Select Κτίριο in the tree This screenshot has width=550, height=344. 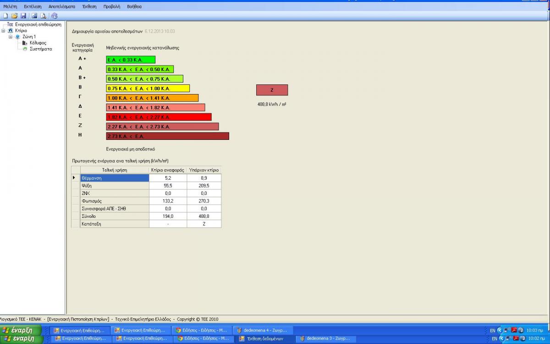(21, 31)
